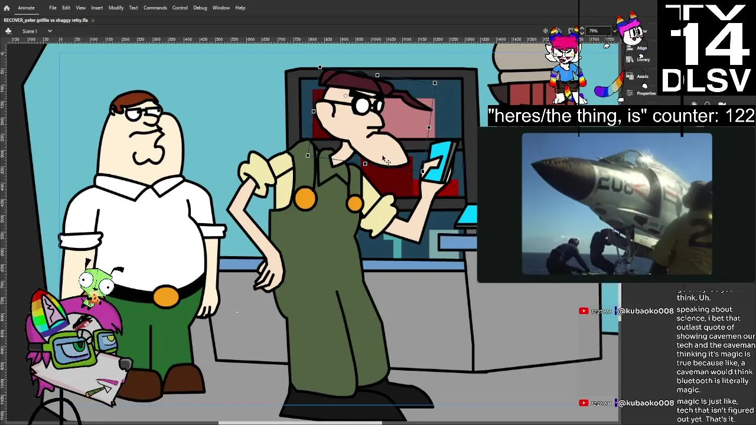Screen dimensions: 756x425
Task: Select Peter Griffin's orange belt buckle
Action: pyautogui.click(x=166, y=296)
